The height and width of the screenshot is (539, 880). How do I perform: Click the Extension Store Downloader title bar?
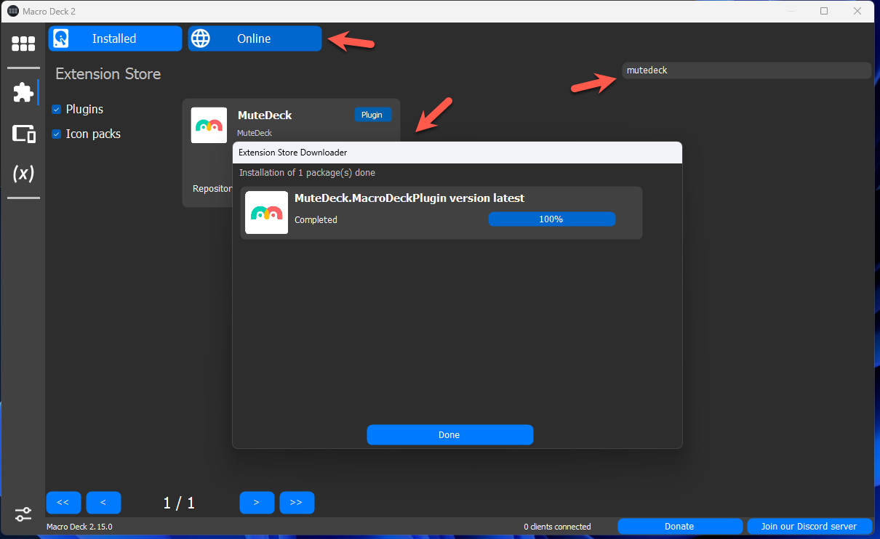click(x=457, y=153)
